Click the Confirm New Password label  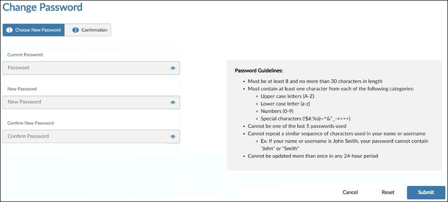(31, 123)
